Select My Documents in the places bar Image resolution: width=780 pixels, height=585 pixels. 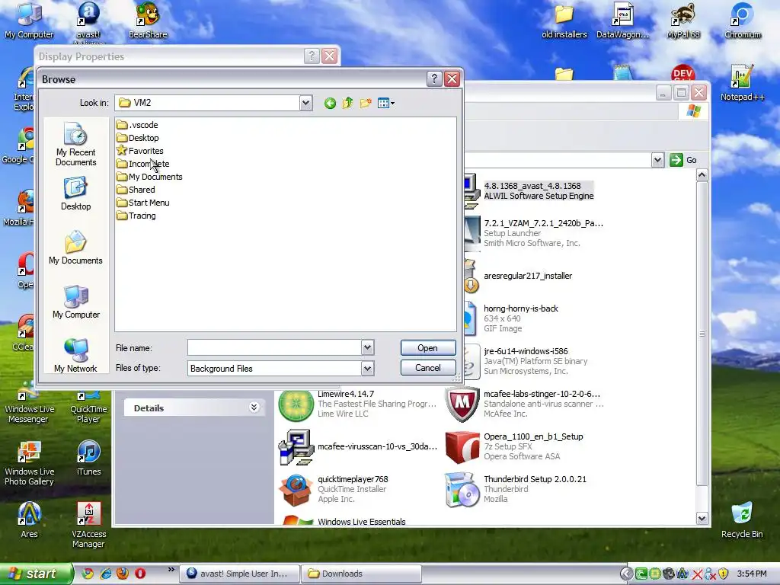point(75,248)
